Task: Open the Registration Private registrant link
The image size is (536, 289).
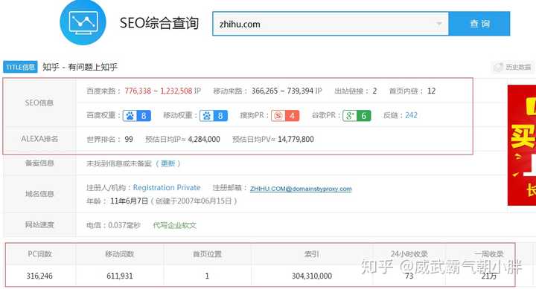Action: [x=167, y=188]
